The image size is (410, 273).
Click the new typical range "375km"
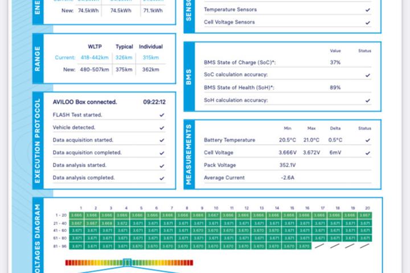[124, 69]
